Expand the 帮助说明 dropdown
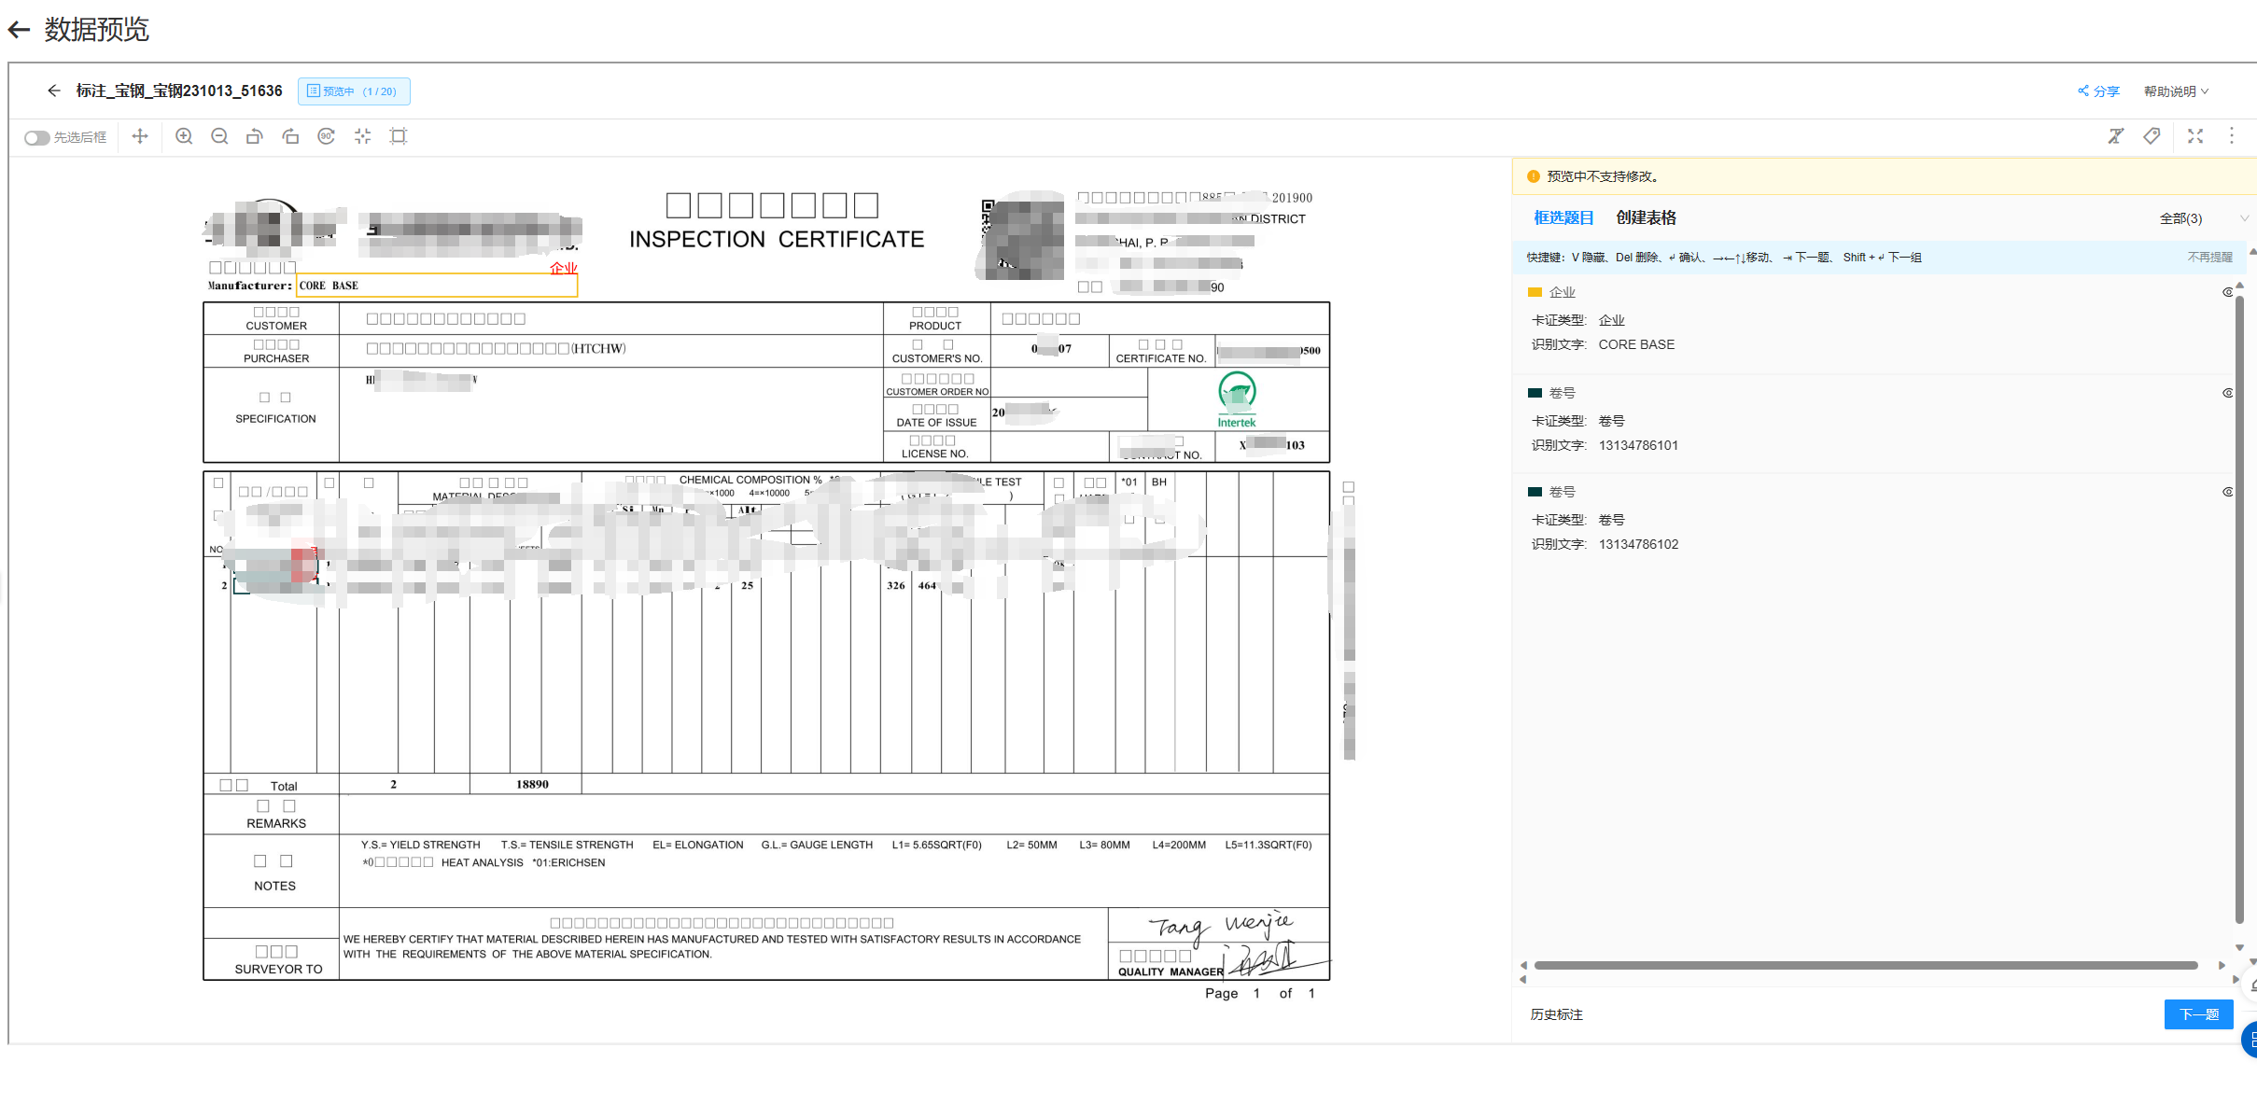 click(x=2176, y=91)
